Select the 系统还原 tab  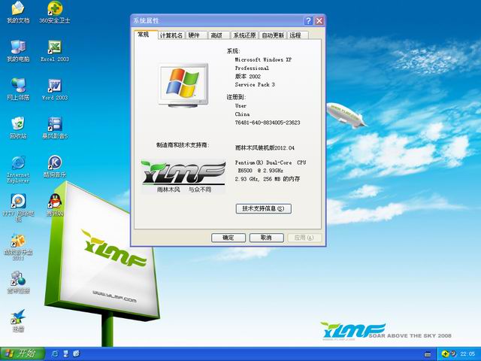[244, 35]
